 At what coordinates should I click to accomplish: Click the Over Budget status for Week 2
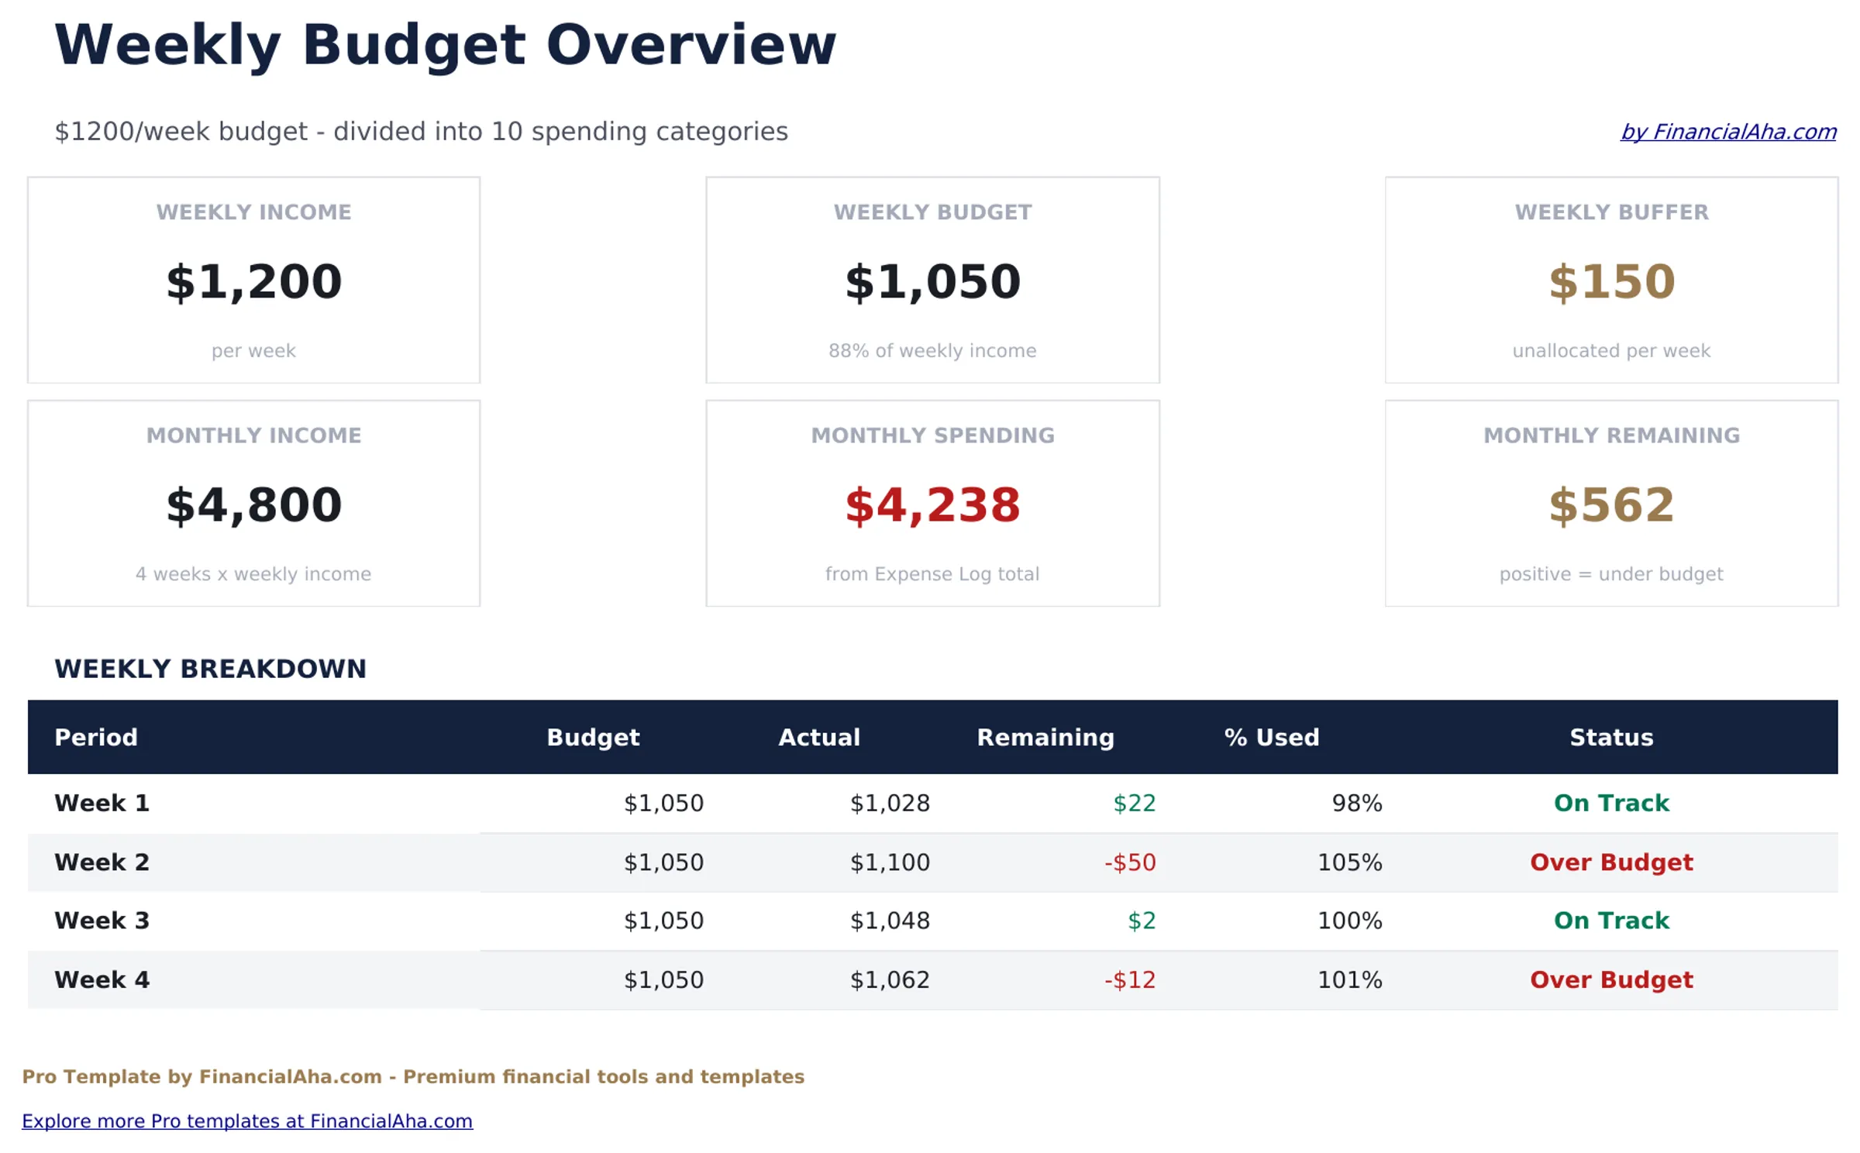(x=1610, y=862)
